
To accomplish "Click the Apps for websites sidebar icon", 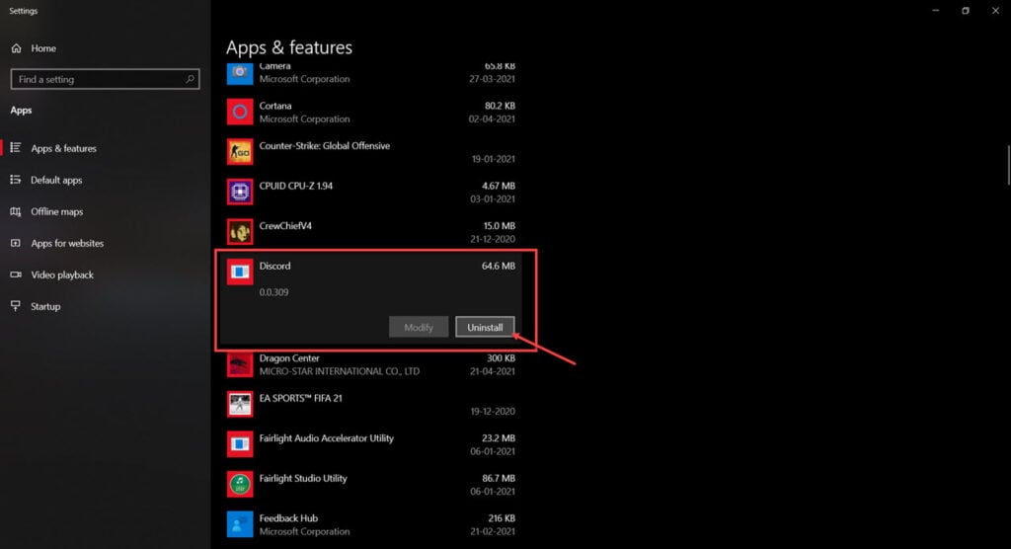I will 16,243.
